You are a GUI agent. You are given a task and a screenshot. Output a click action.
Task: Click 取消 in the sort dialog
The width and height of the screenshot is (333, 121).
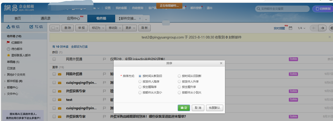(x=198, y=108)
